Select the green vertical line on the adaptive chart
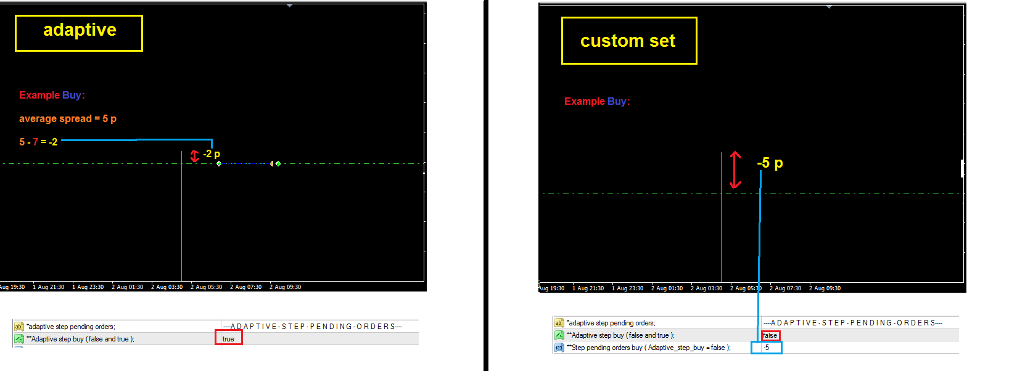Screen dimensions: 1025x371 pyautogui.click(x=181, y=216)
